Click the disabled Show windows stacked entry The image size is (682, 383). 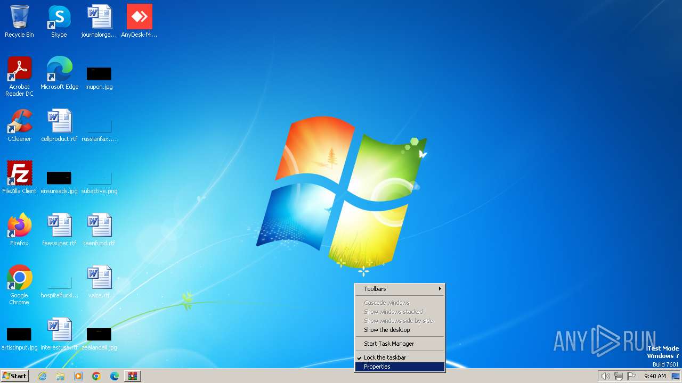(x=400, y=312)
